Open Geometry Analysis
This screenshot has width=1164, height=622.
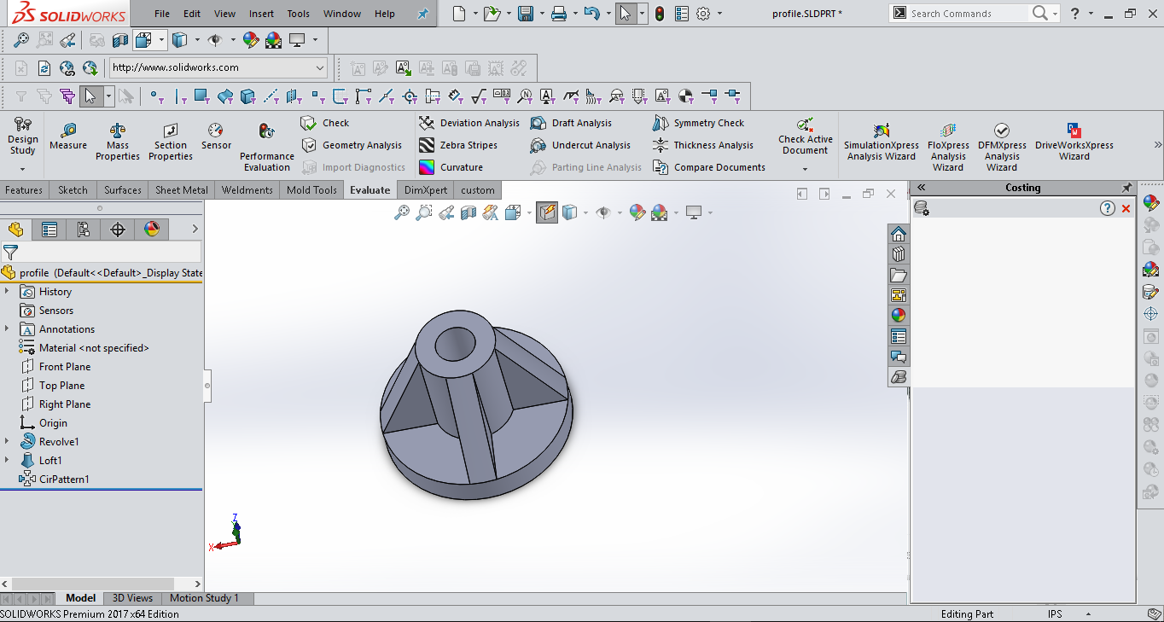(352, 145)
